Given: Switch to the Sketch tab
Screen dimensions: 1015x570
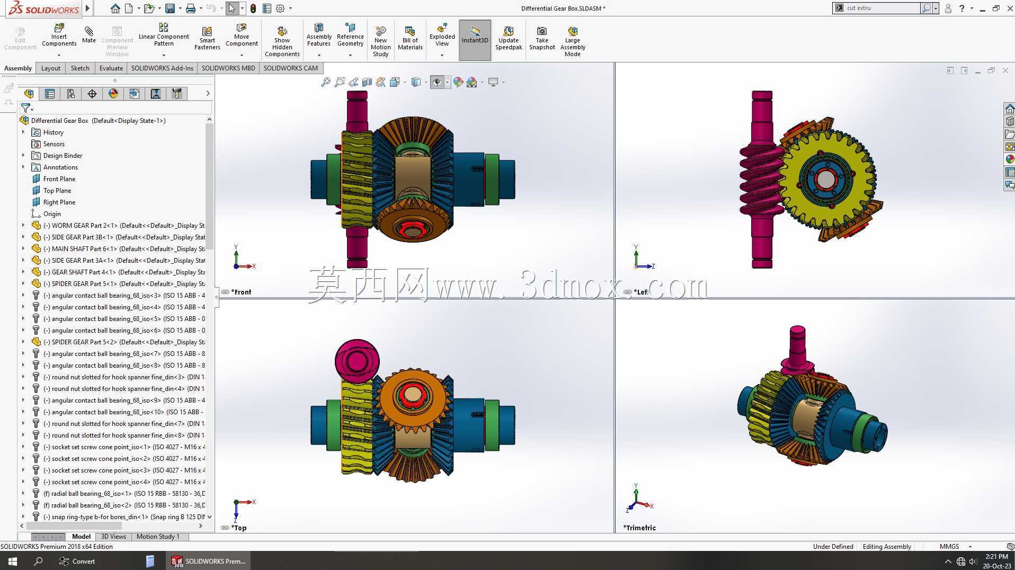Looking at the screenshot, I should coord(80,68).
